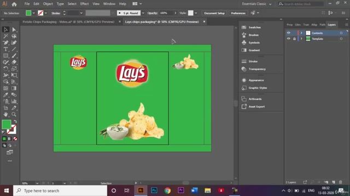Select the Lasso tool
Screen dimensions: 350x196
click(x=14, y=36)
